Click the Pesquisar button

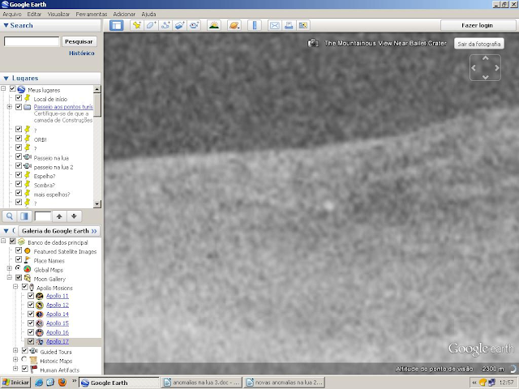[79, 41]
